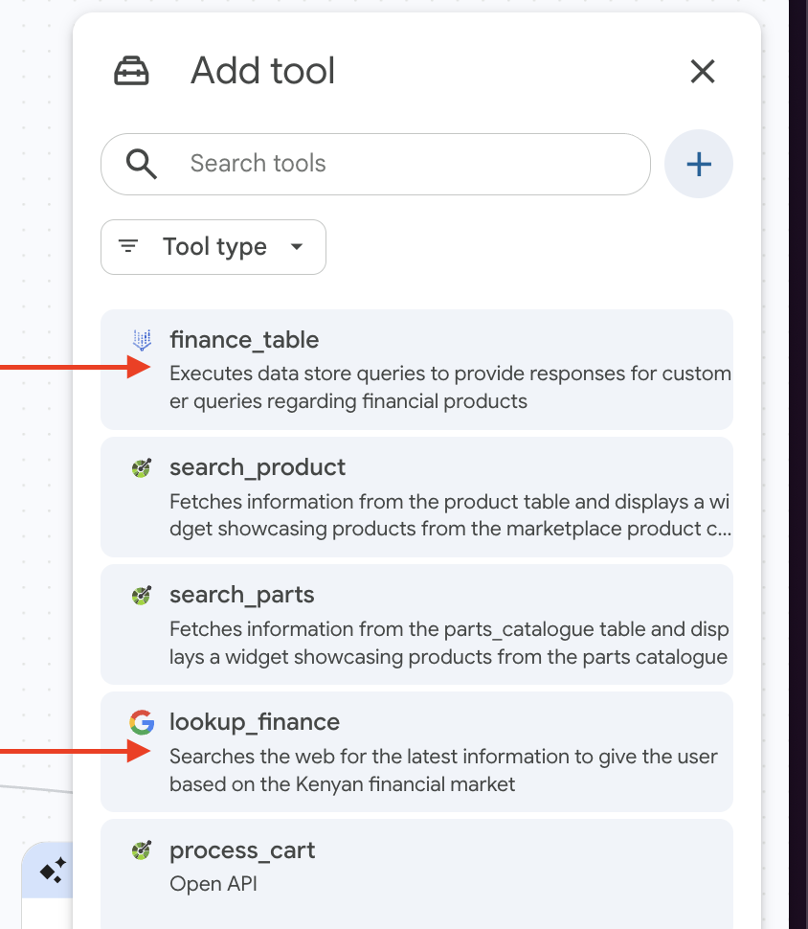Focus the Search tools input field
The width and height of the screenshot is (808, 929).
[375, 164]
